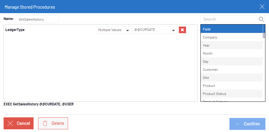The height and width of the screenshot is (132, 269).
Task: Close the Manage Stored Procedures dialog
Action: 262,7
